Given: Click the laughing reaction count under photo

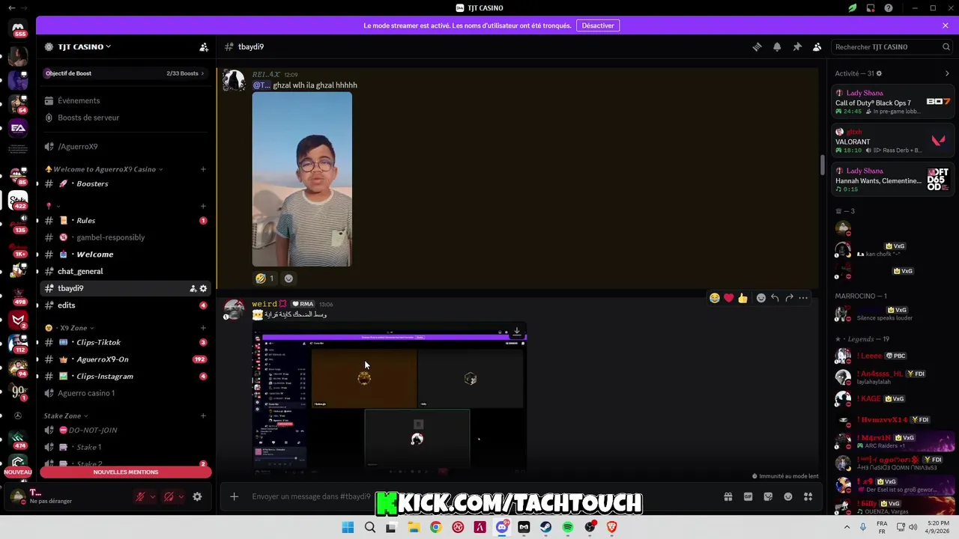Looking at the screenshot, I should [x=264, y=278].
